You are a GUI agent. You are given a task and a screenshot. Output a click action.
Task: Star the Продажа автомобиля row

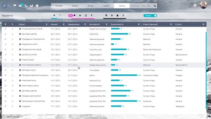pyautogui.click(x=13, y=96)
